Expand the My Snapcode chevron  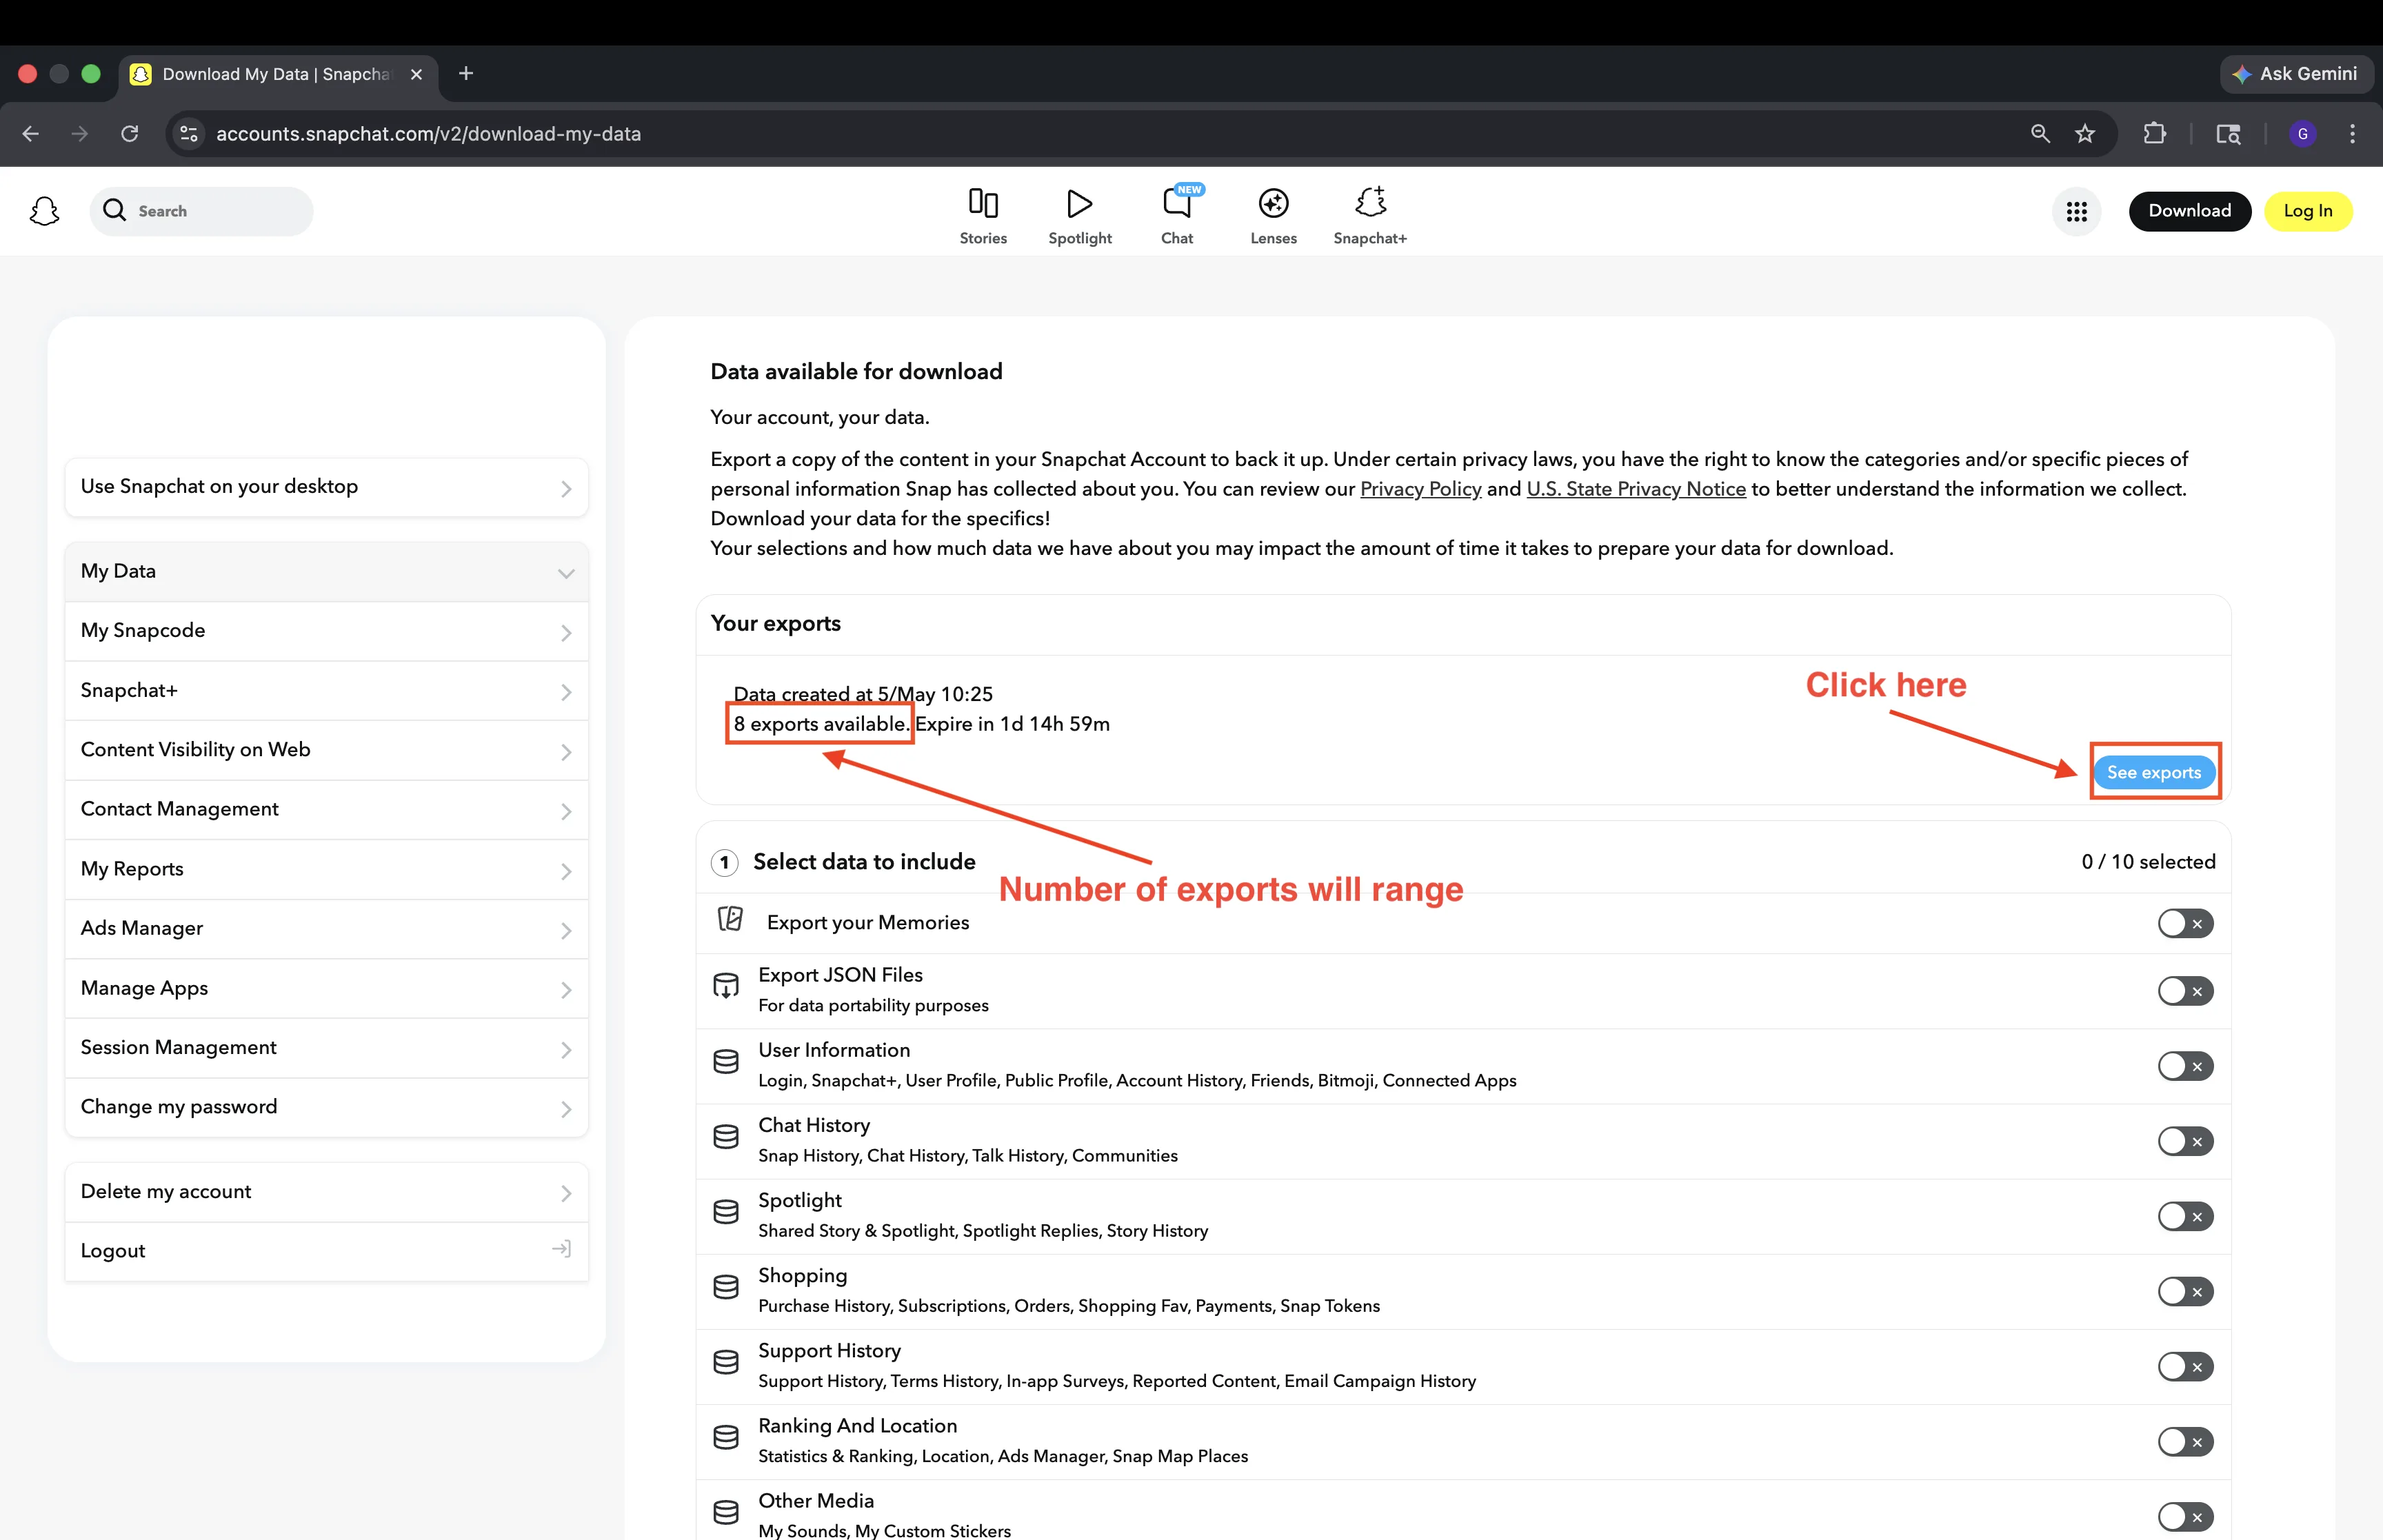pyautogui.click(x=566, y=633)
